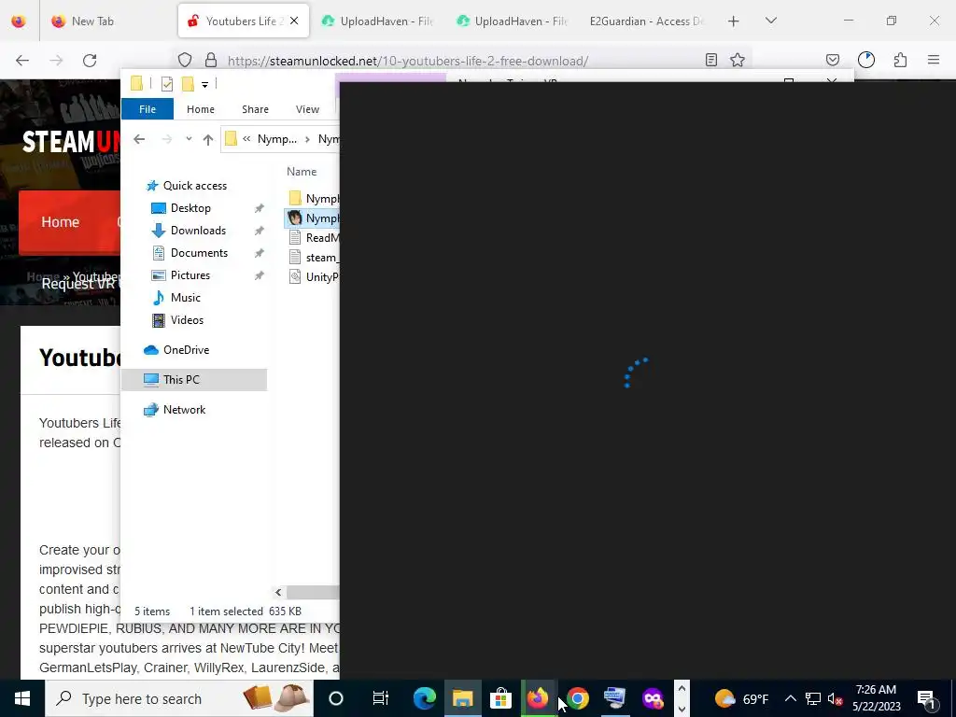This screenshot has width=956, height=717.
Task: Go back in Firefox history
Action: pos(22,60)
